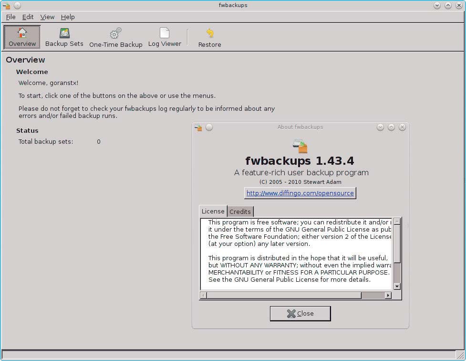Open the Log Viewer toolbar item
This screenshot has height=361, width=466.
click(165, 37)
